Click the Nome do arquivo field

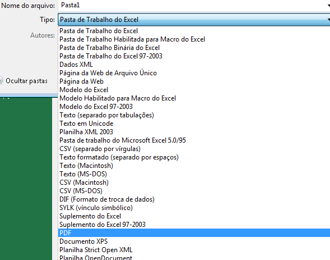(194, 5)
